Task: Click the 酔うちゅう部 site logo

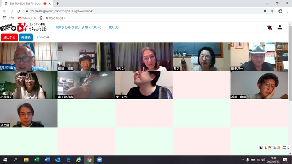Action: (31, 27)
